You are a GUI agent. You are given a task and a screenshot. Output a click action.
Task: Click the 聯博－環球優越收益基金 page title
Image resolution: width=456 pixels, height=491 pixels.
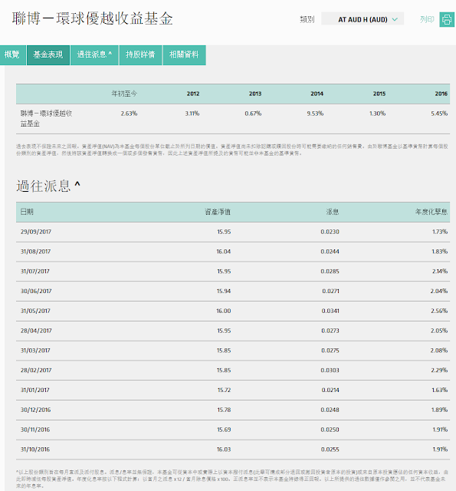click(x=93, y=18)
